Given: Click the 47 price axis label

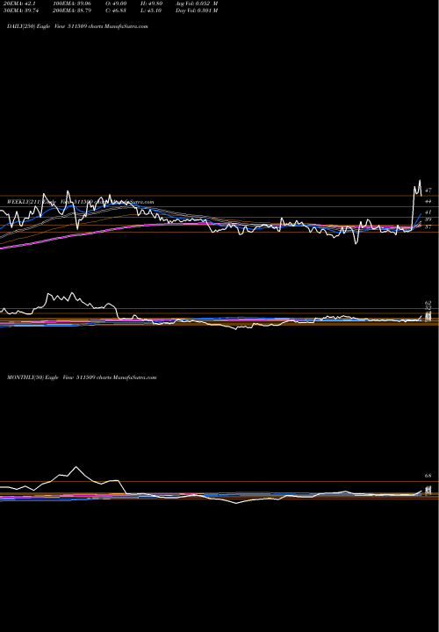Looking at the screenshot, I should (428, 190).
